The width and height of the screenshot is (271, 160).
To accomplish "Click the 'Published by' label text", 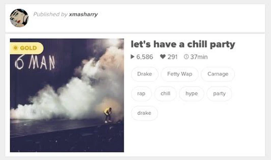I will (50, 14).
